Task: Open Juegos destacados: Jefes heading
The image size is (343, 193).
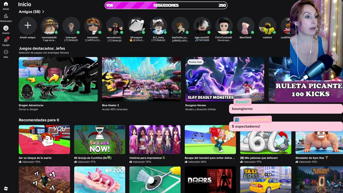Action: point(42,49)
